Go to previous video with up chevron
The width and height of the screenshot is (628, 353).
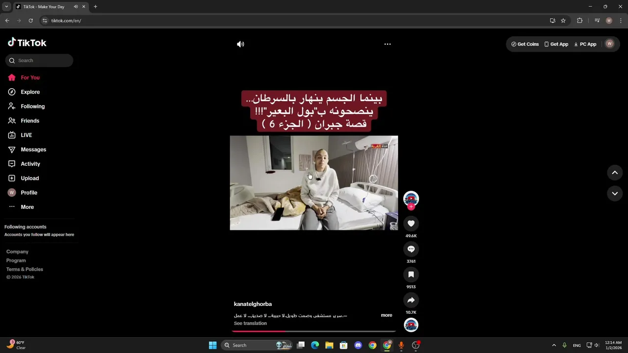615,173
